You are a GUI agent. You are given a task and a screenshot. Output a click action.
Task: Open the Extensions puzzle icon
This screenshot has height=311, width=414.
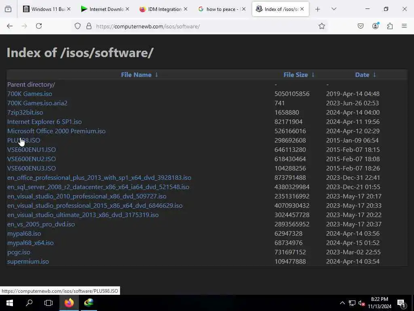point(390,26)
